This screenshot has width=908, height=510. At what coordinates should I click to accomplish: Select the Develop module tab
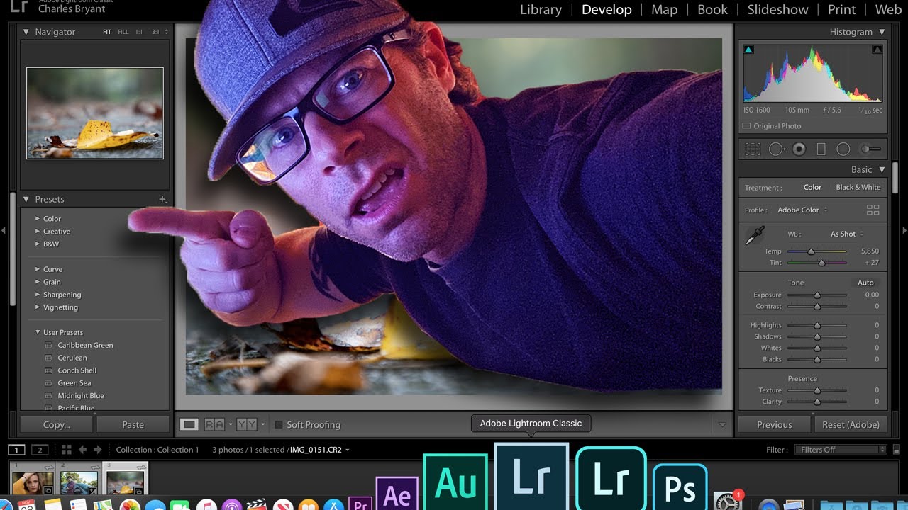(607, 10)
